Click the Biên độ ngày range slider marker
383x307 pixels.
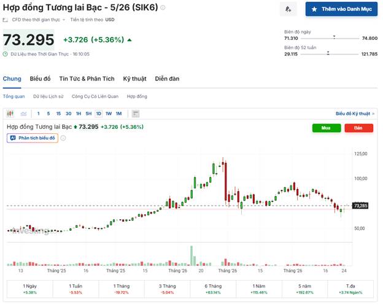(334, 37)
